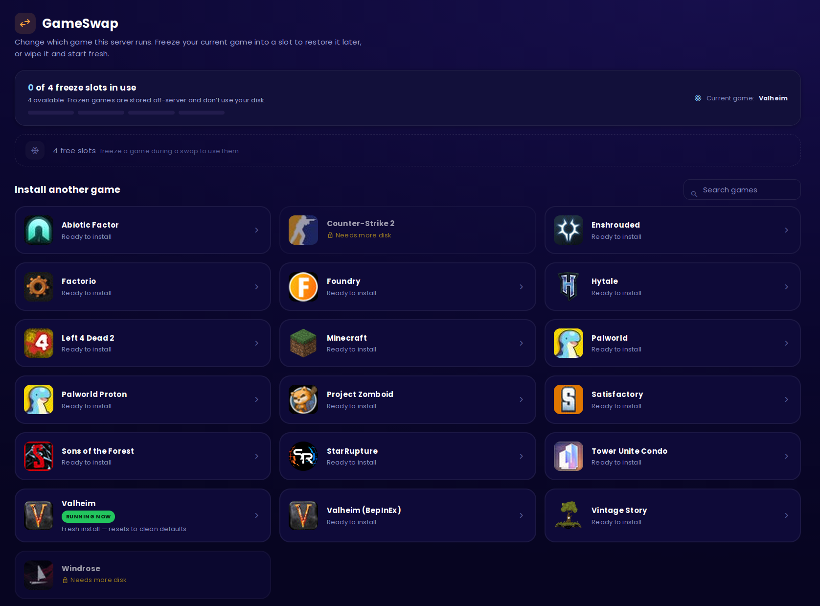Click the Minecraft grass block icon

pyautogui.click(x=303, y=343)
